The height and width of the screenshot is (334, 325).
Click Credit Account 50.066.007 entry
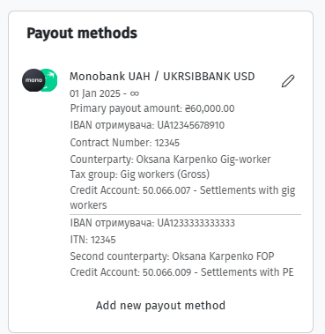182,197
